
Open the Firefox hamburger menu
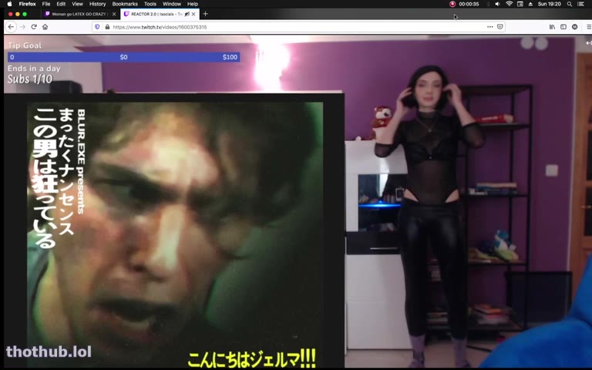click(x=589, y=27)
